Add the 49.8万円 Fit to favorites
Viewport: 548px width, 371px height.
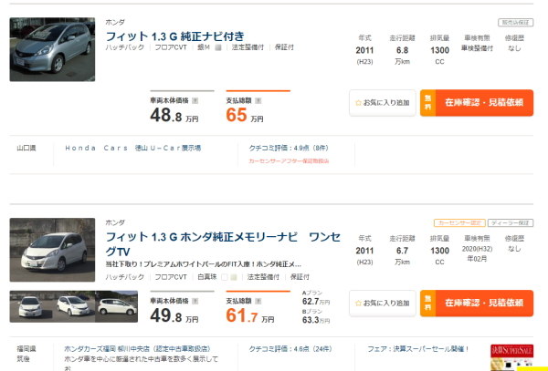pos(383,304)
